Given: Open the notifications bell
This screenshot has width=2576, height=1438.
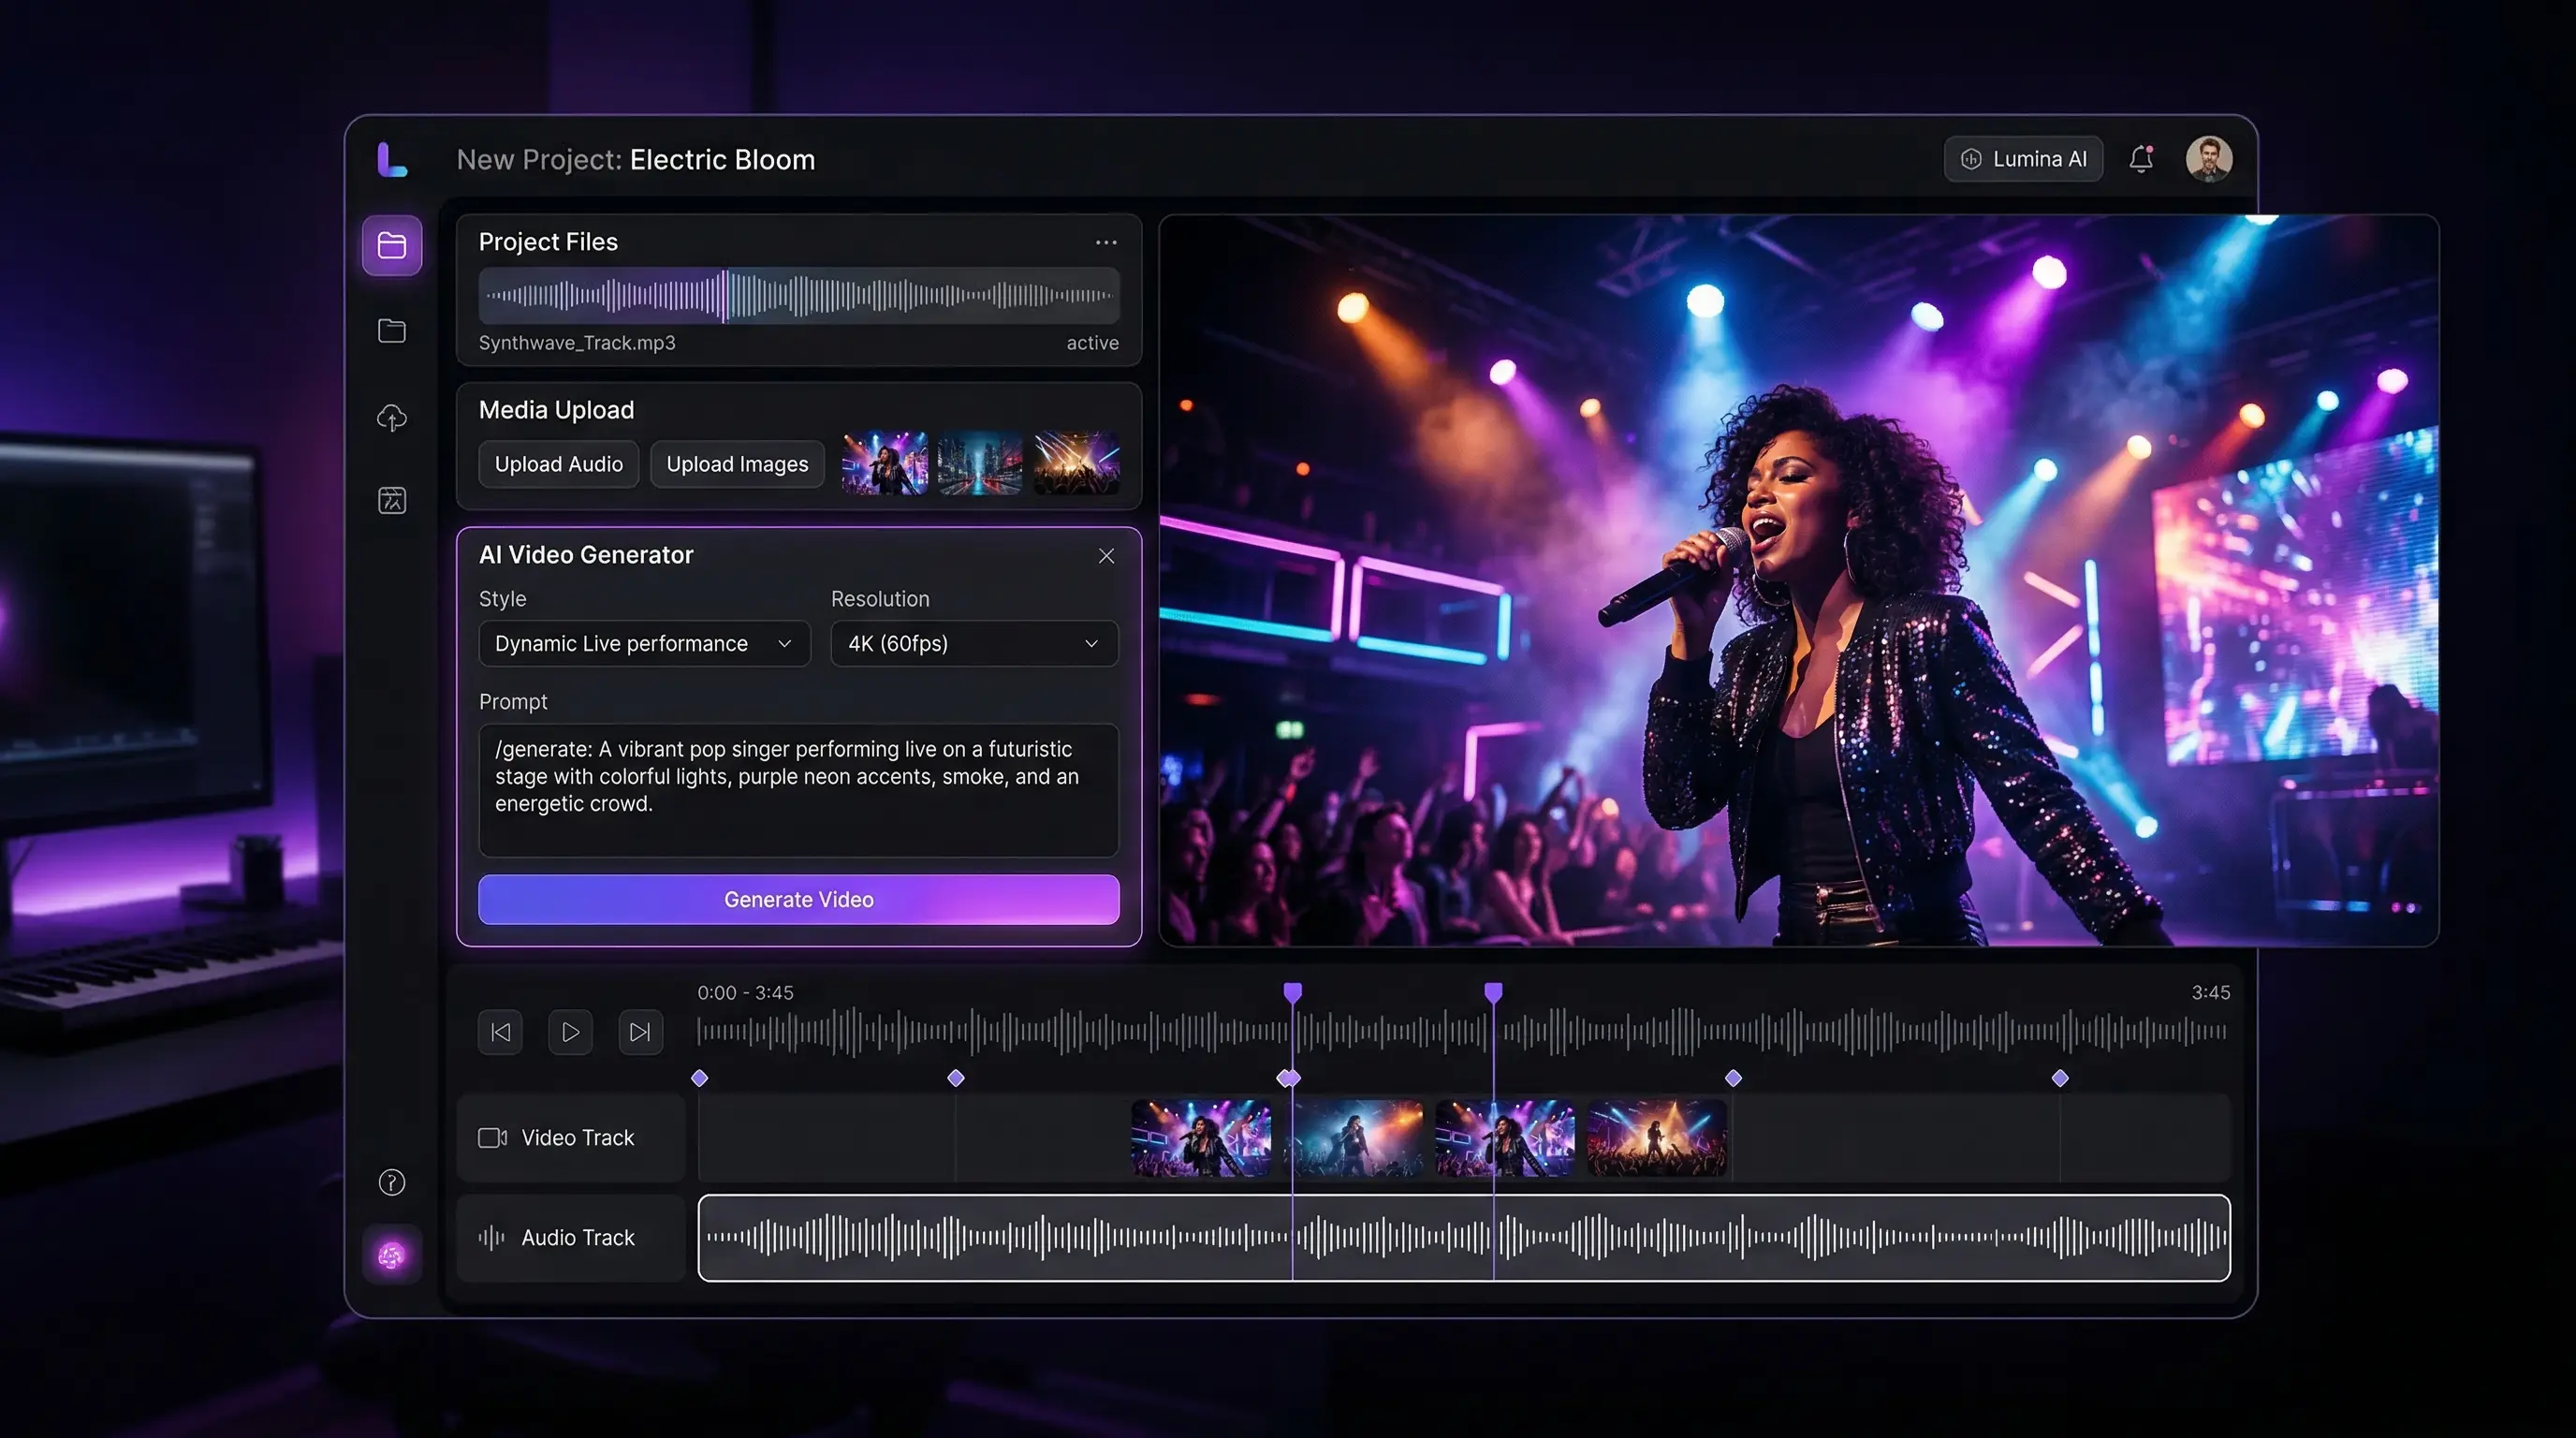Looking at the screenshot, I should point(2141,159).
